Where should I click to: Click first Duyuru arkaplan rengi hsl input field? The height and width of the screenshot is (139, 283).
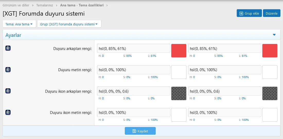coord(134,48)
